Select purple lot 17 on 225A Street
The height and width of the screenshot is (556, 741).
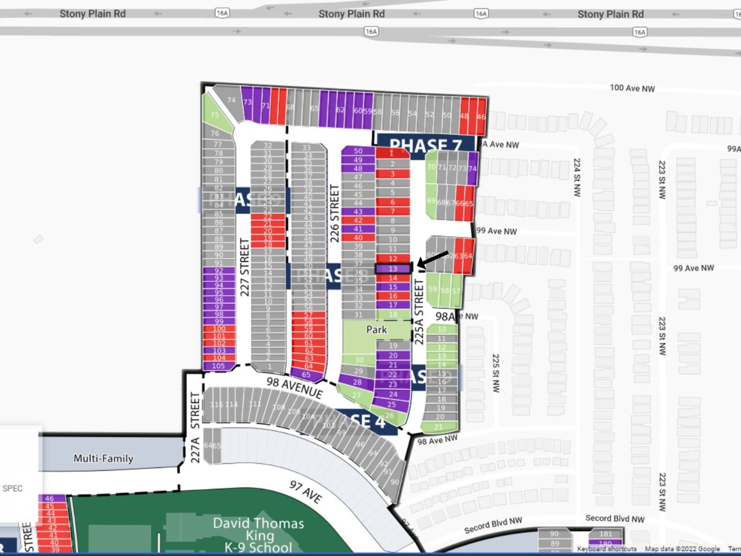tap(393, 305)
